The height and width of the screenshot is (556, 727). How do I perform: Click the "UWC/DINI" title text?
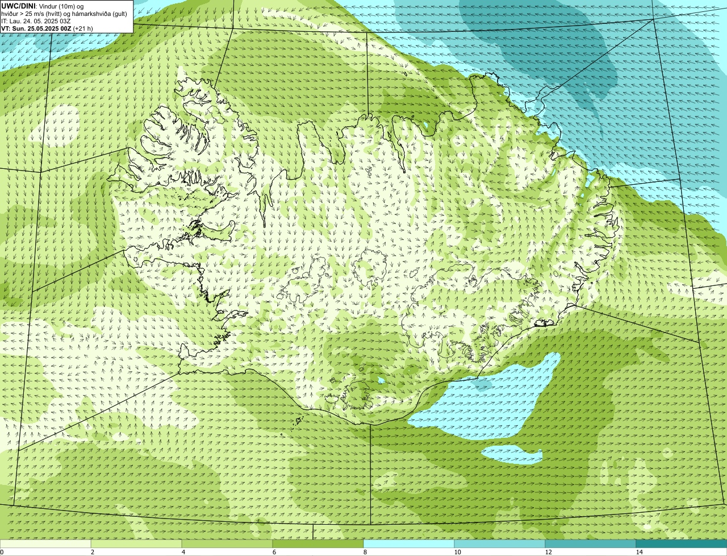[18, 6]
